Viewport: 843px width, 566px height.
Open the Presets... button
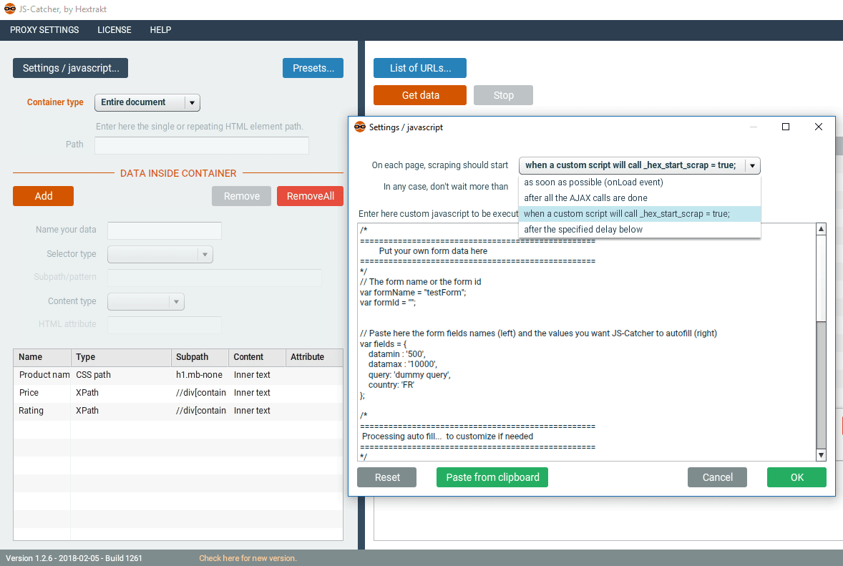pos(313,68)
